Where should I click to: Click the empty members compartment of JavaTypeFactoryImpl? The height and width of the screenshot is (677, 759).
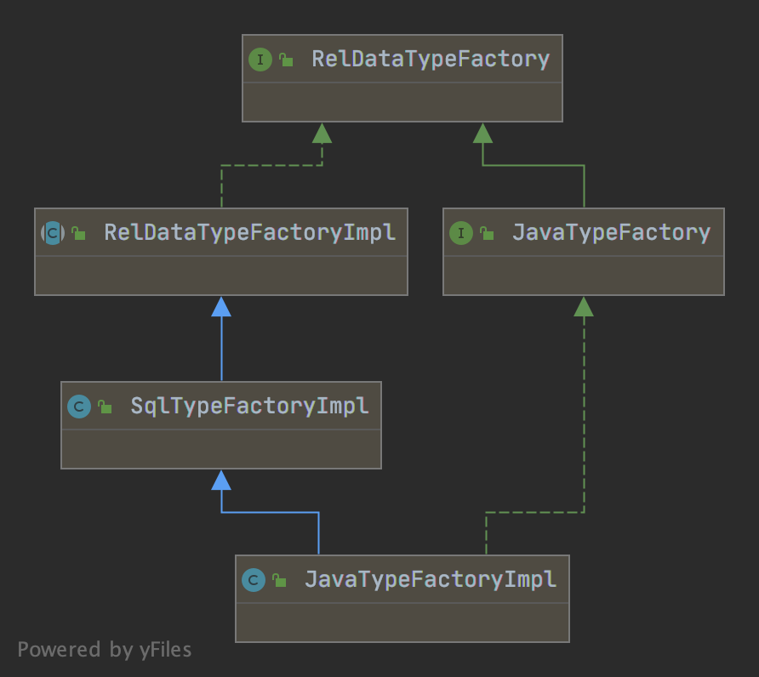tap(402, 623)
